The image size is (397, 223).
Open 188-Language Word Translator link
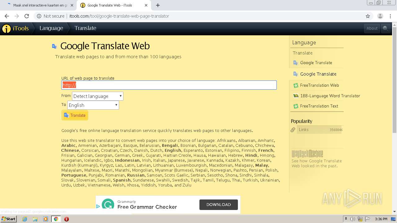(x=330, y=96)
